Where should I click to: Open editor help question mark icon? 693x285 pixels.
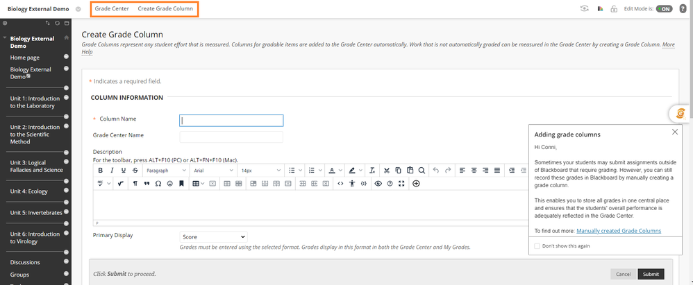pos(390,184)
